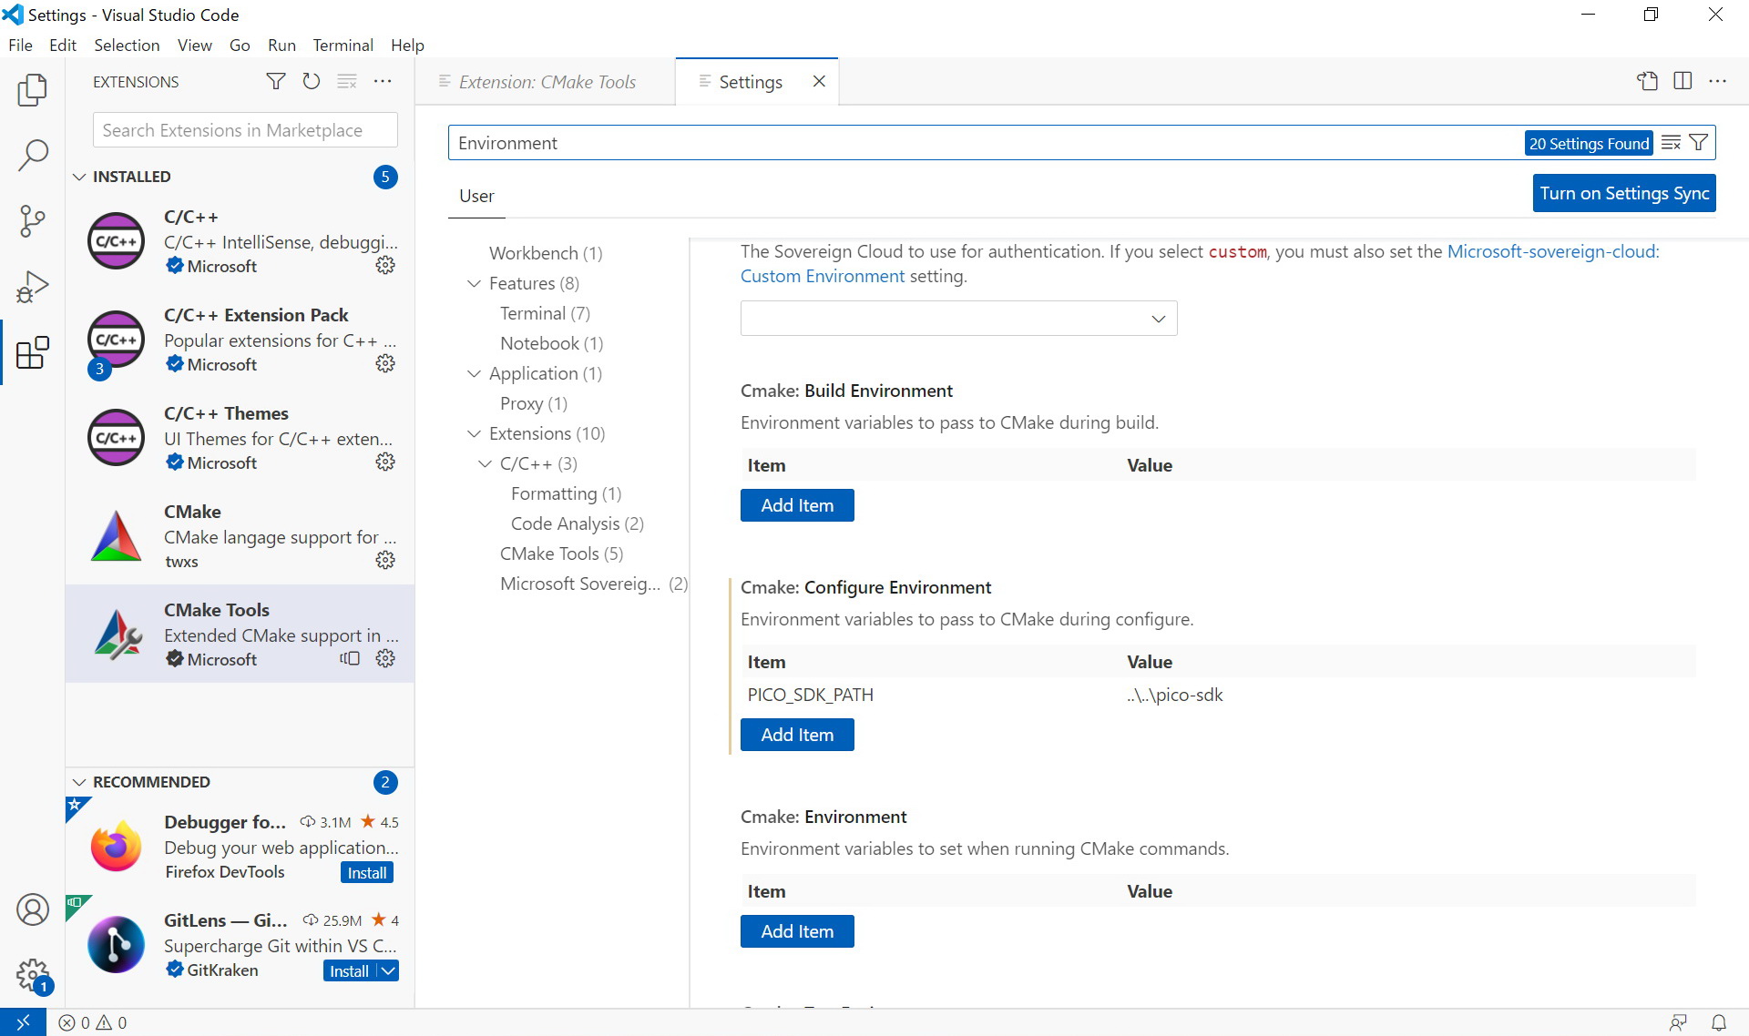
Task: Collapse the C/C++ settings subgroup
Action: coord(485,463)
